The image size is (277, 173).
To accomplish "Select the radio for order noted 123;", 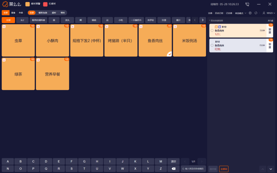I will click(x=212, y=31).
